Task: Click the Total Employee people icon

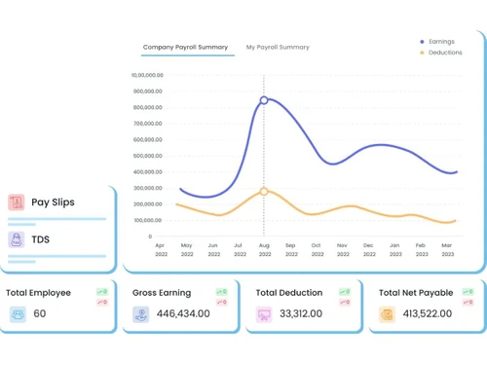Action: click(18, 314)
